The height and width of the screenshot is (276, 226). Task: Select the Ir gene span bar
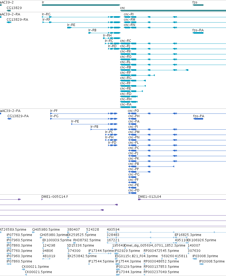(81, 5)
